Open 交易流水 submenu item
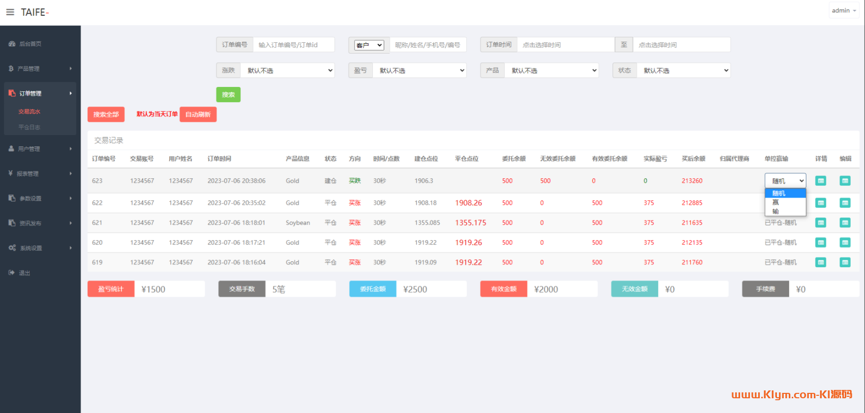Screen dimensions: 865x413 (x=30, y=111)
